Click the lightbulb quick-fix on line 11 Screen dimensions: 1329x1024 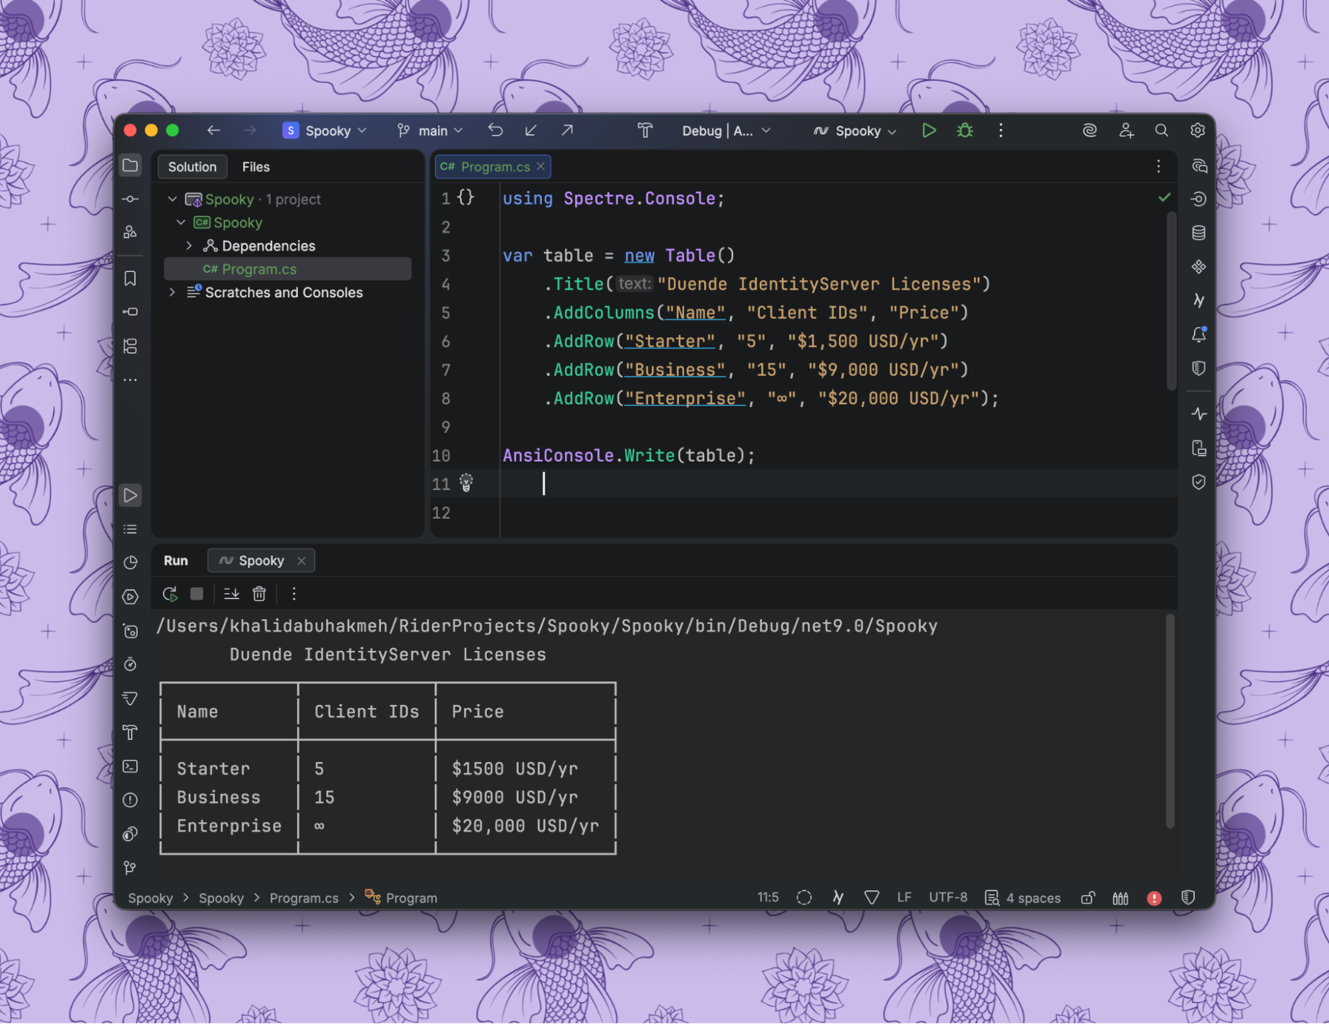pyautogui.click(x=466, y=483)
